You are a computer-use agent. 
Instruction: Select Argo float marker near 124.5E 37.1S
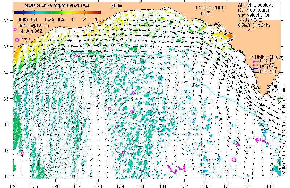(22, 153)
